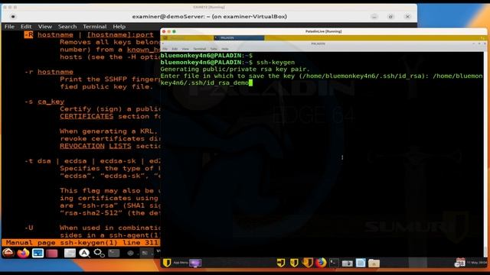Click the [hostname]:port underlined text

pos(120,34)
